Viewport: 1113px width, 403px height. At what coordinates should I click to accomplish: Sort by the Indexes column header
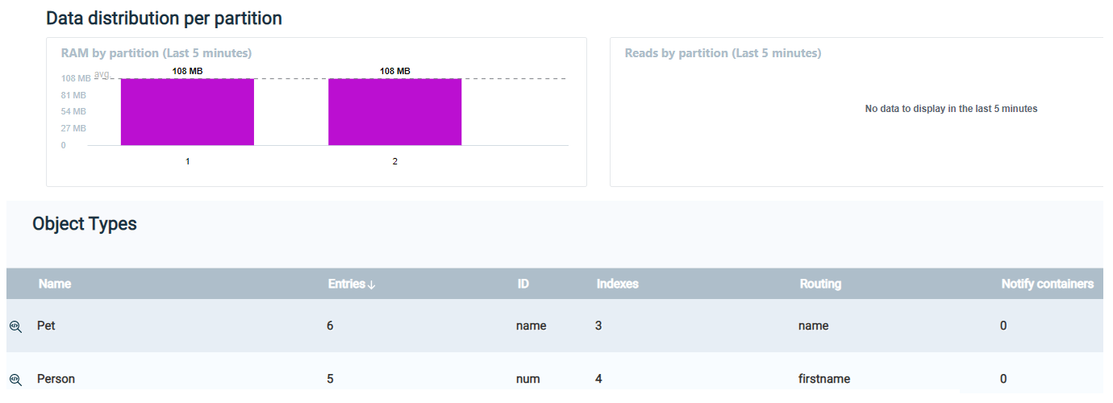617,284
